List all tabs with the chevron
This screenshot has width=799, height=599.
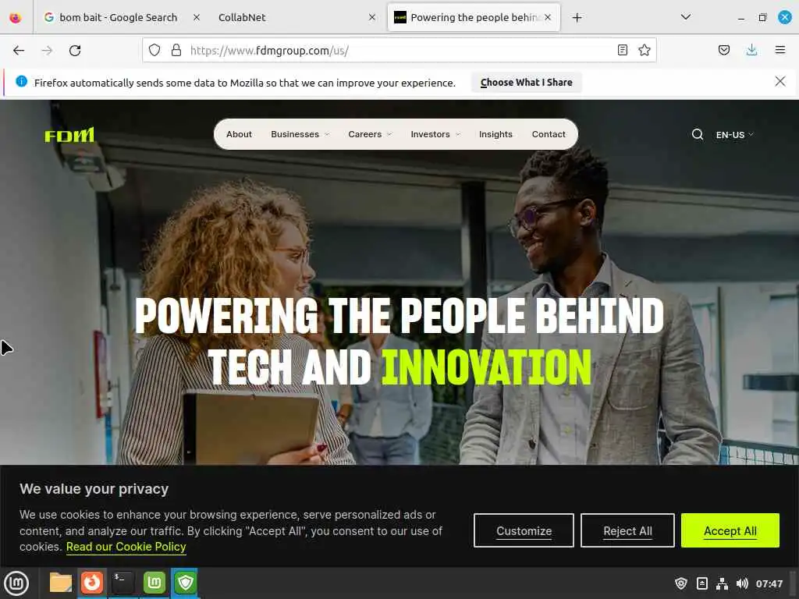pyautogui.click(x=685, y=17)
